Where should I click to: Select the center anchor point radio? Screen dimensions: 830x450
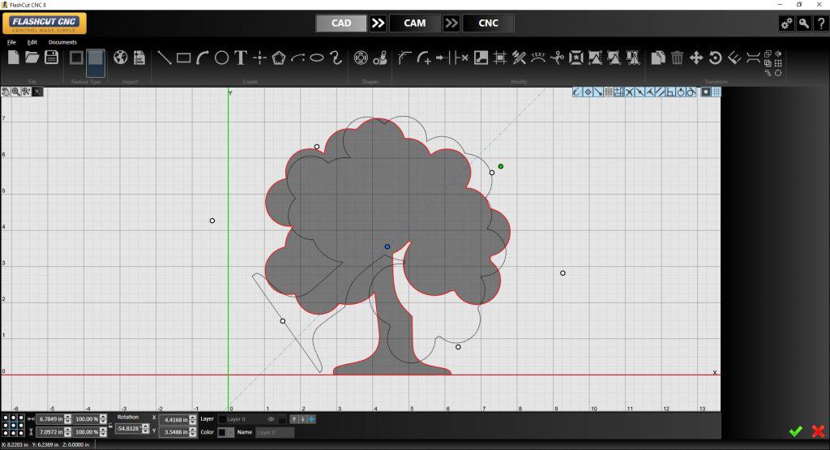pyautogui.click(x=11, y=425)
